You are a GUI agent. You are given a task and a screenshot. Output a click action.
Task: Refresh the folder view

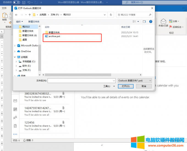111,15
